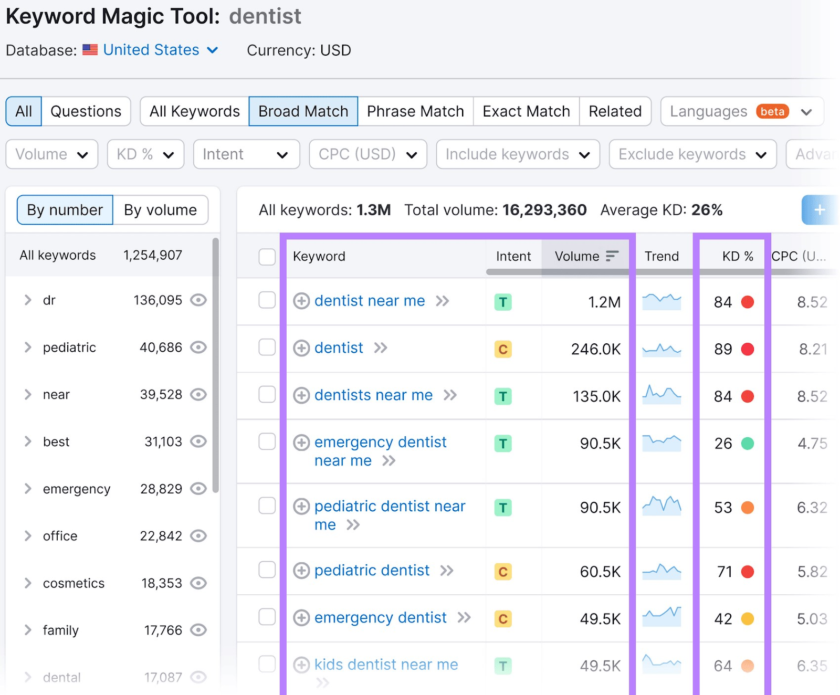Click the green KD dot for "emergency dentist near me"
This screenshot has width=840, height=695.
[x=749, y=444]
